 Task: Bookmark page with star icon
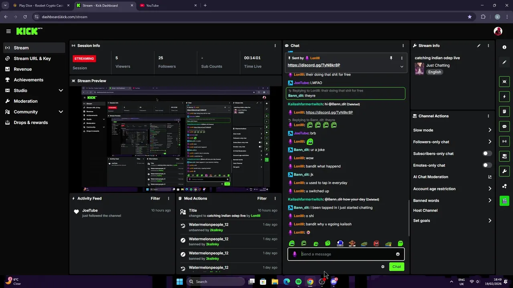(x=470, y=17)
